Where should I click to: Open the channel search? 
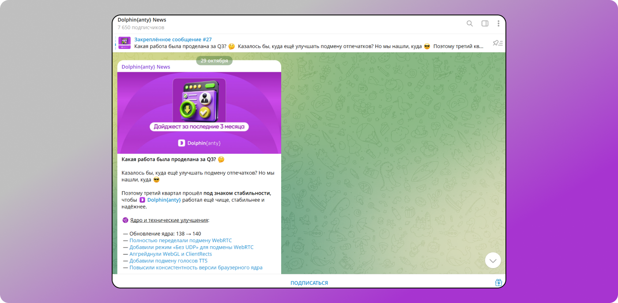470,23
